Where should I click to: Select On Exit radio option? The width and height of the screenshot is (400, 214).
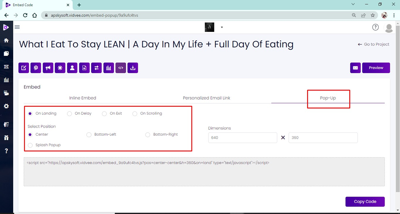tap(104, 114)
